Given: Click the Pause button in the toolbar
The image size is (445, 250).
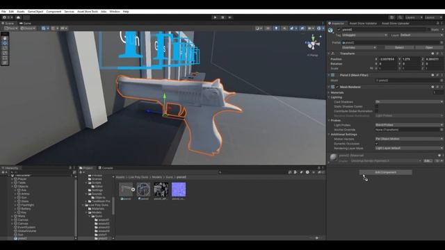Looking at the screenshot, I should (x=222, y=17).
